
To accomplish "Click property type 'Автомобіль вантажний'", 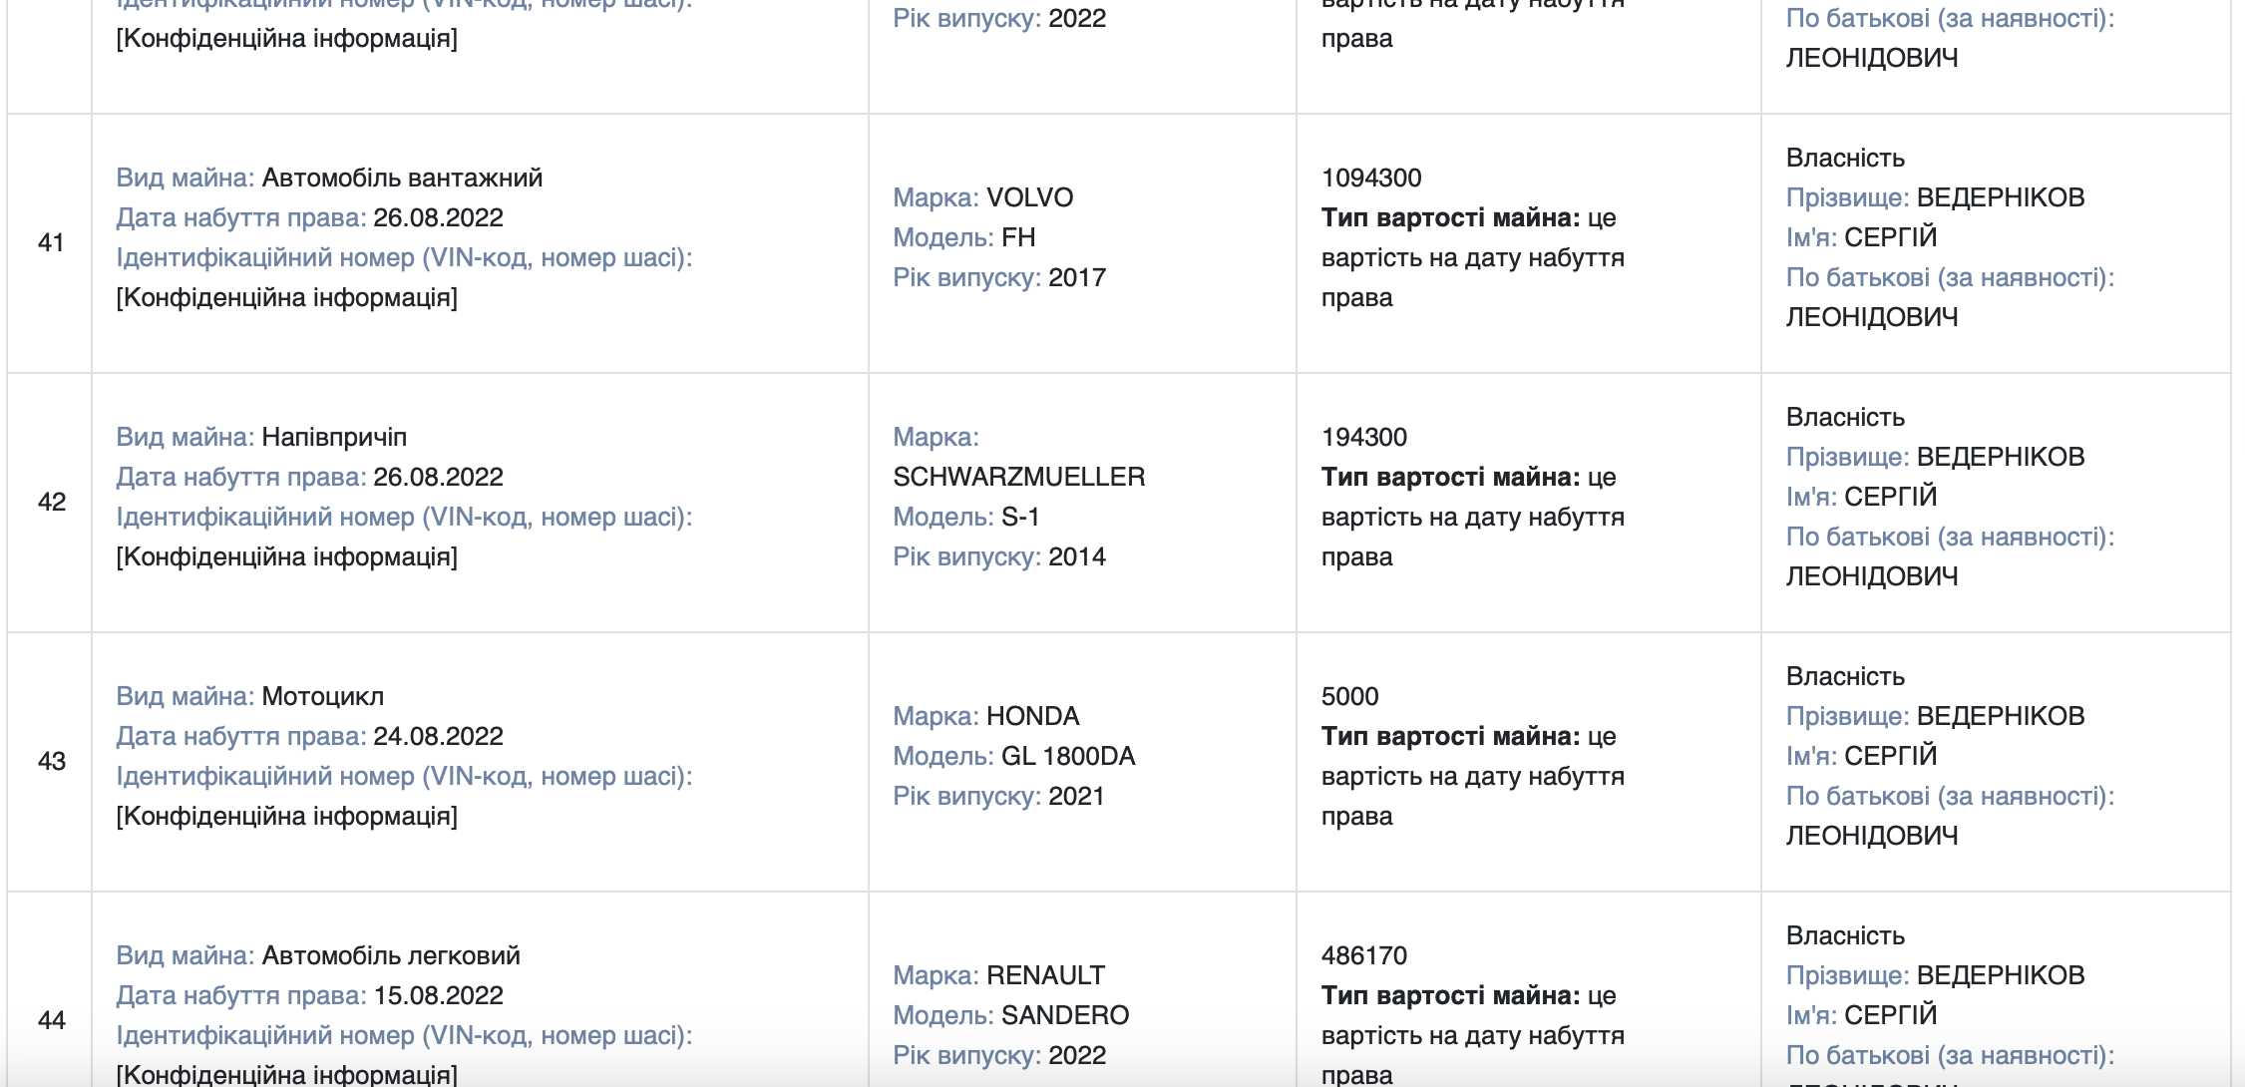I will point(402,178).
